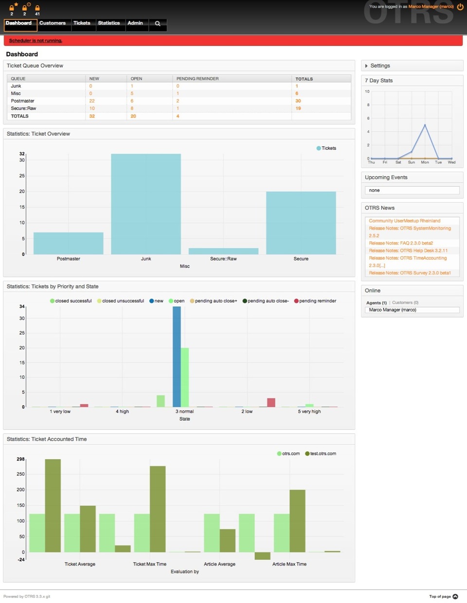Open locked tickets with reminder reached (clock lock)
Image resolution: width=467 pixels, height=603 pixels.
tap(25, 7)
